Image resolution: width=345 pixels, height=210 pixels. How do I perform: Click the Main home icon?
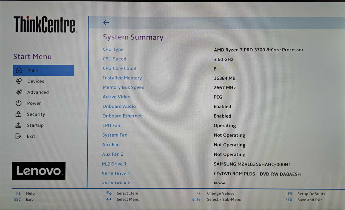tap(19, 70)
